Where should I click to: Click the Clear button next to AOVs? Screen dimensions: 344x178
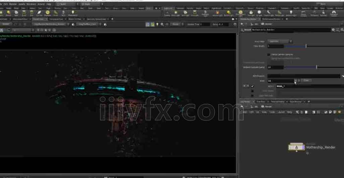[x=306, y=81]
